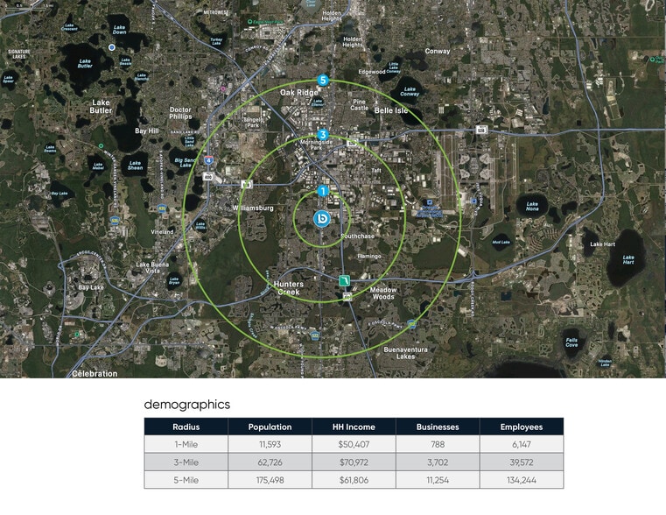Select the 5-Mile population value 175,498
The width and height of the screenshot is (666, 515).
pyautogui.click(x=270, y=480)
